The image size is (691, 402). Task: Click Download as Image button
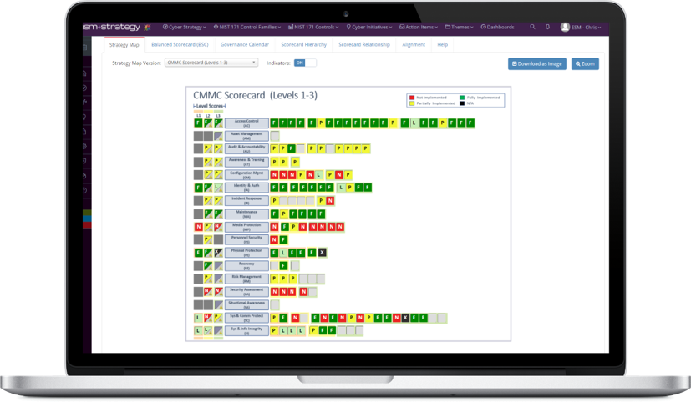tap(536, 63)
